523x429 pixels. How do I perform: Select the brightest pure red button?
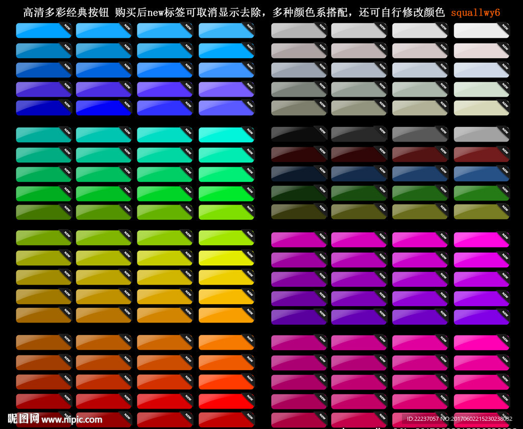click(226, 401)
